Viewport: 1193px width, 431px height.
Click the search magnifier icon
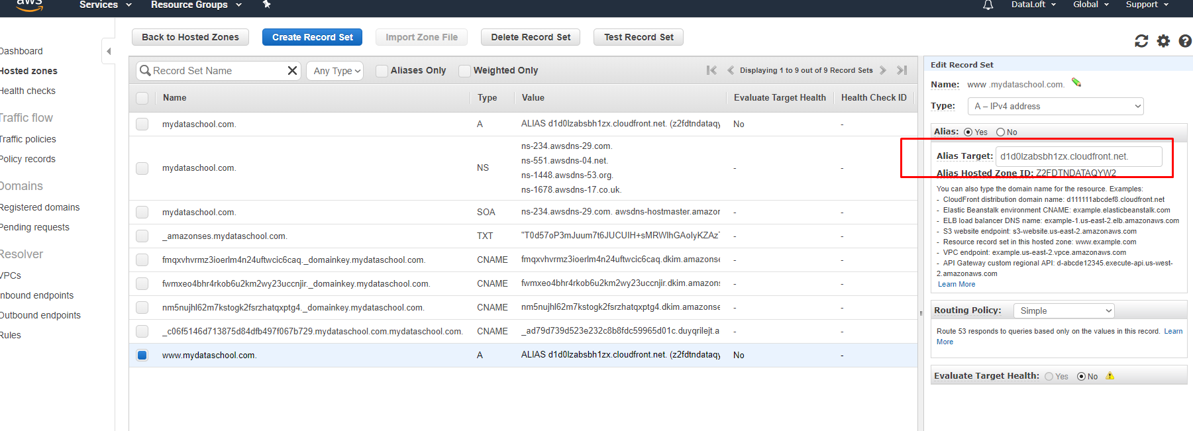tap(145, 70)
